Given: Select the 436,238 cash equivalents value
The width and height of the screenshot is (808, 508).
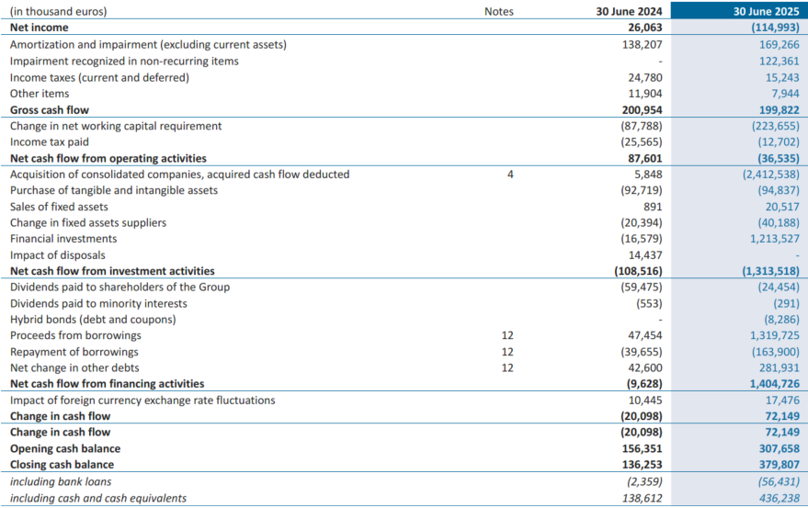Looking at the screenshot, I should [x=777, y=498].
